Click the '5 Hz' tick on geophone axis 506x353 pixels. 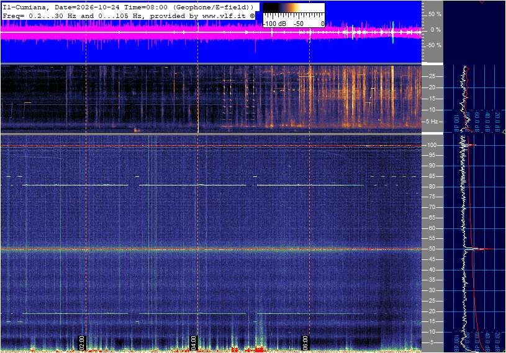pyautogui.click(x=431, y=122)
